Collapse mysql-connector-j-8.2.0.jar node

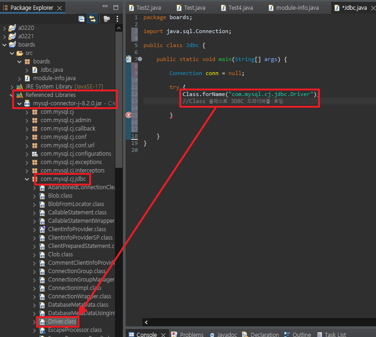pos(20,103)
